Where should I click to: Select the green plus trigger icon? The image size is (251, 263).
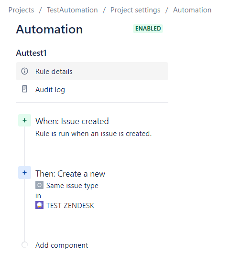click(x=24, y=120)
